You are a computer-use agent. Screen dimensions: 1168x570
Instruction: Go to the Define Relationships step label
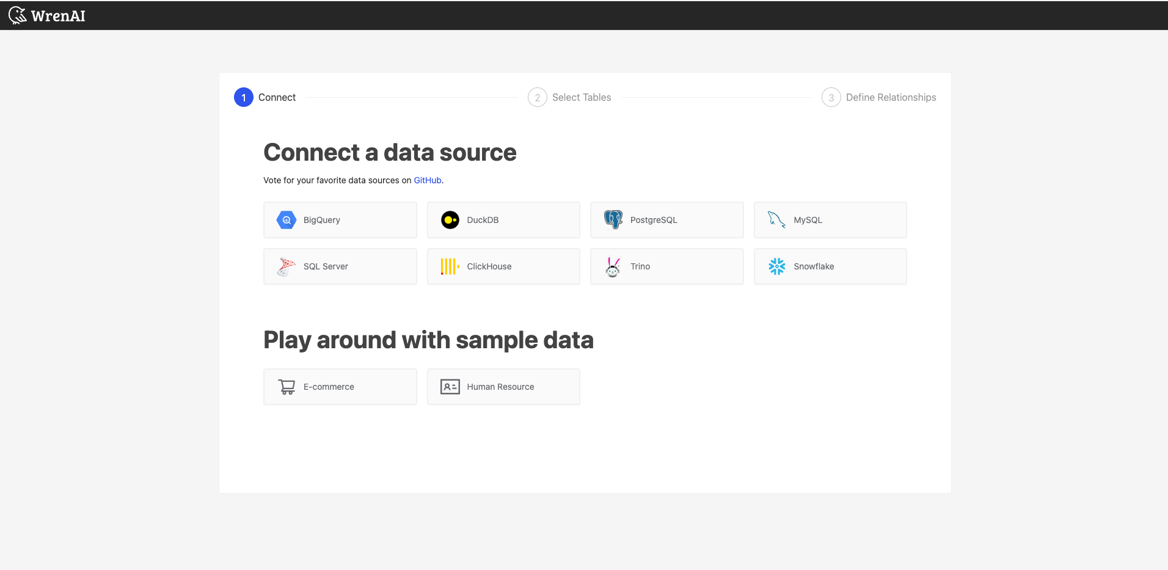pos(891,97)
